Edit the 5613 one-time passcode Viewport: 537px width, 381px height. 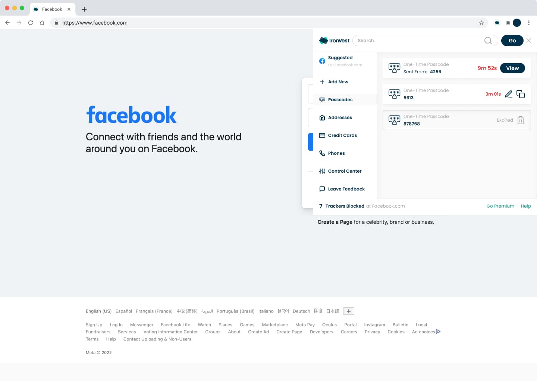pos(509,94)
